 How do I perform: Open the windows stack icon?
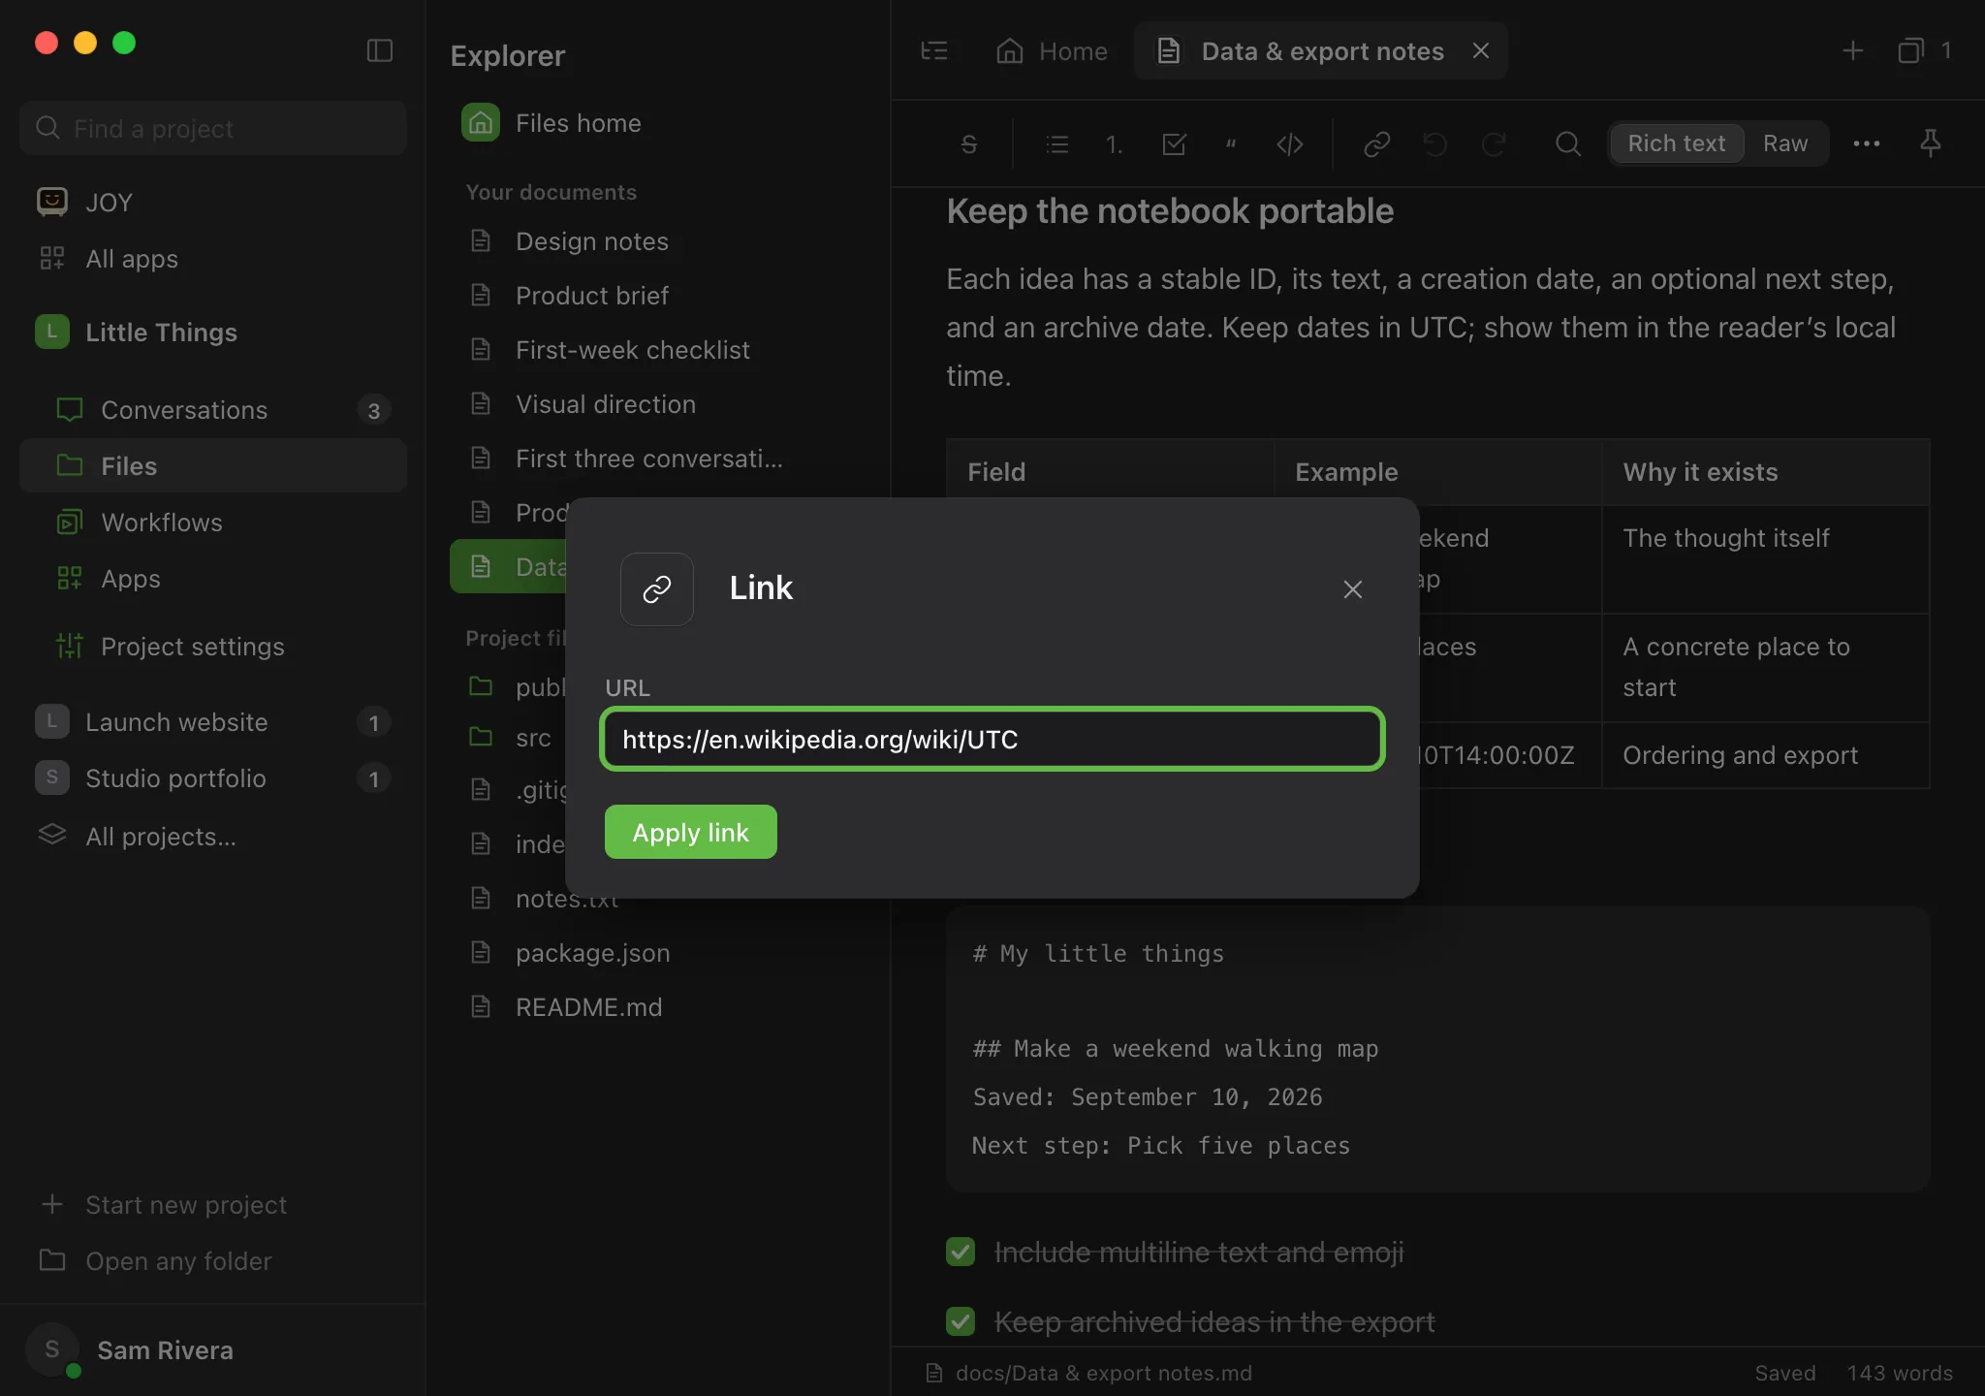pos(1910,50)
